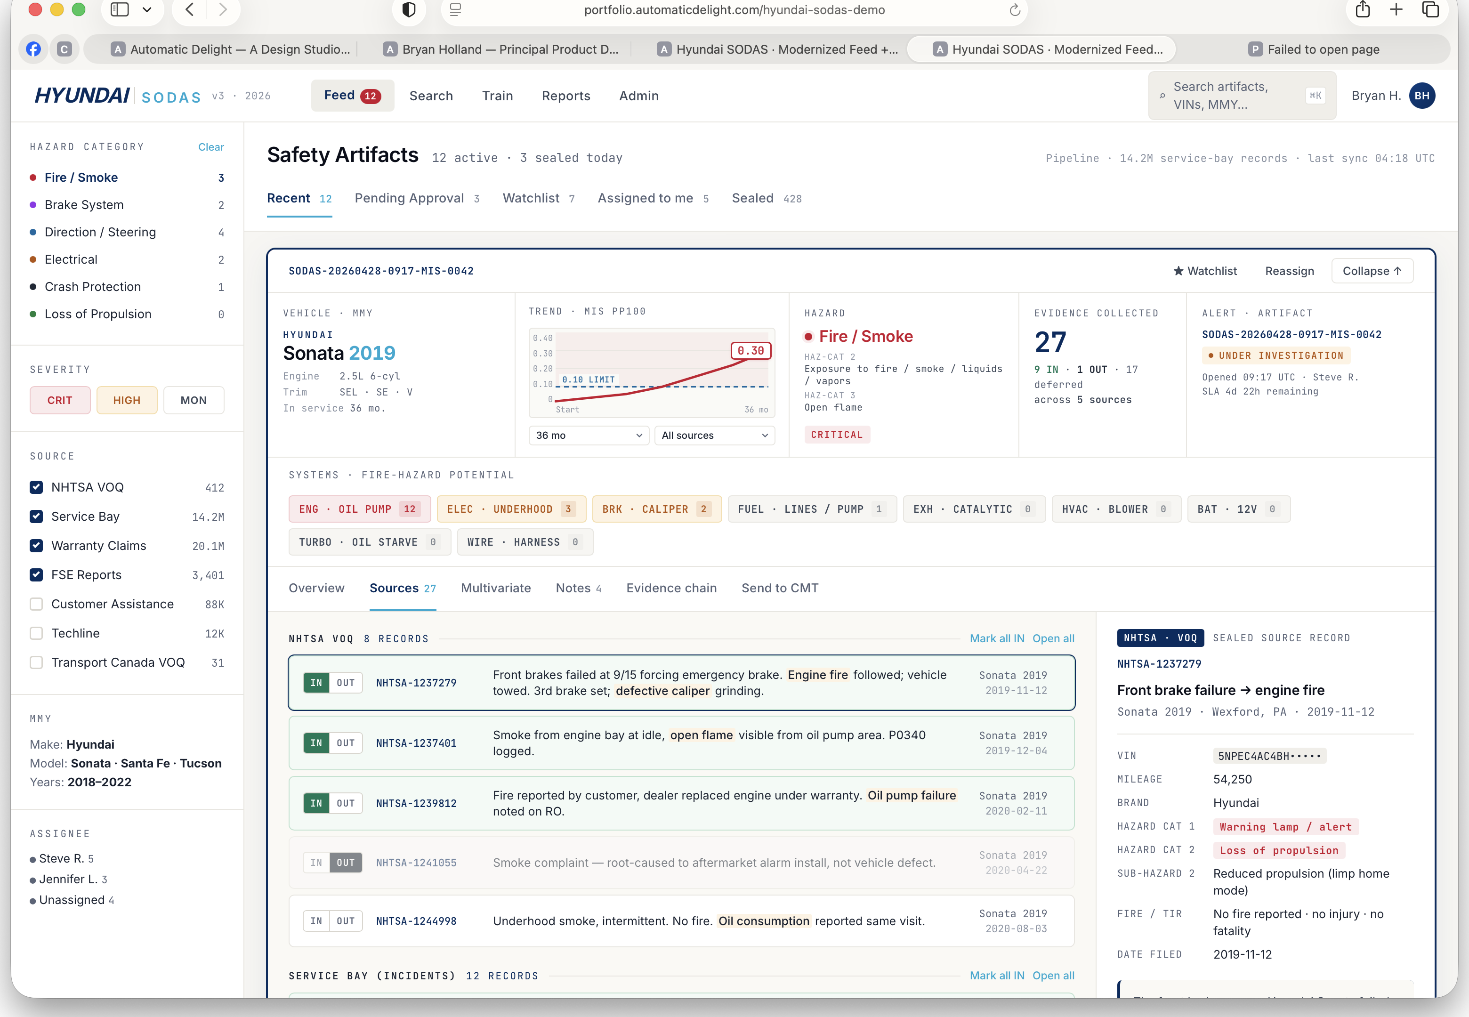The width and height of the screenshot is (1469, 1017).
Task: Switch to Automatic Delight Design Studio tab
Action: [230, 49]
